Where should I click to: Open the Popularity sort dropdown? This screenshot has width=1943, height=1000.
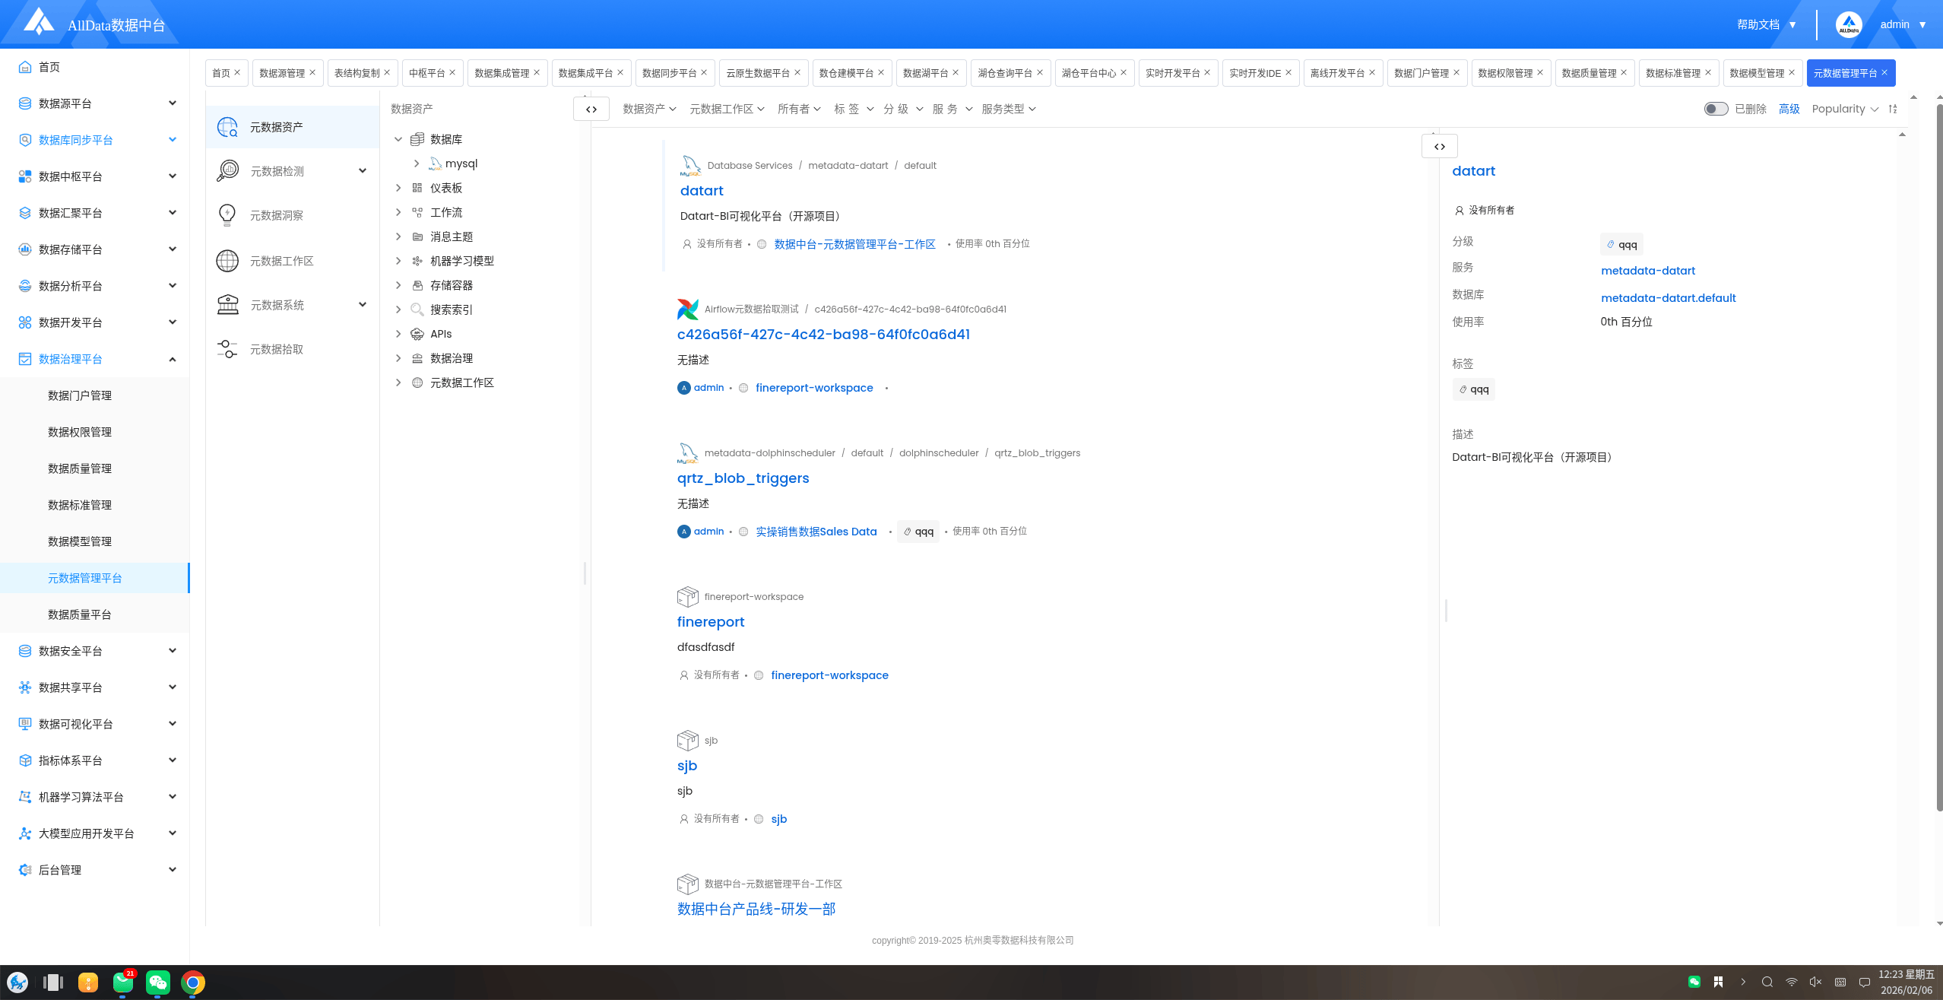(x=1844, y=109)
